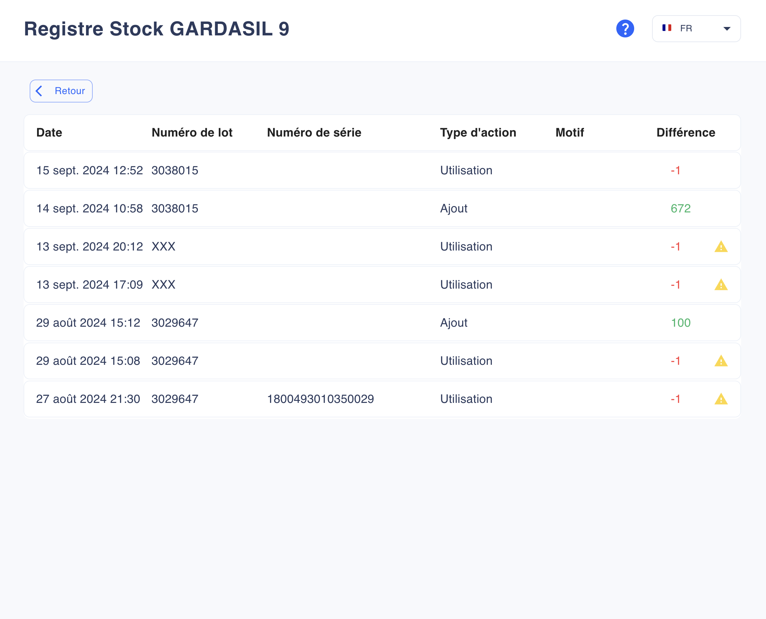
Task: Click the -1 difference in 15 sept. row
Action: click(675, 171)
